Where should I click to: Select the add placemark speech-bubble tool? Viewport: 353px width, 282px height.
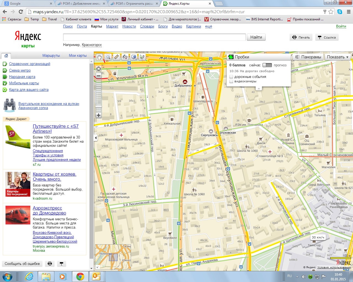[134, 57]
